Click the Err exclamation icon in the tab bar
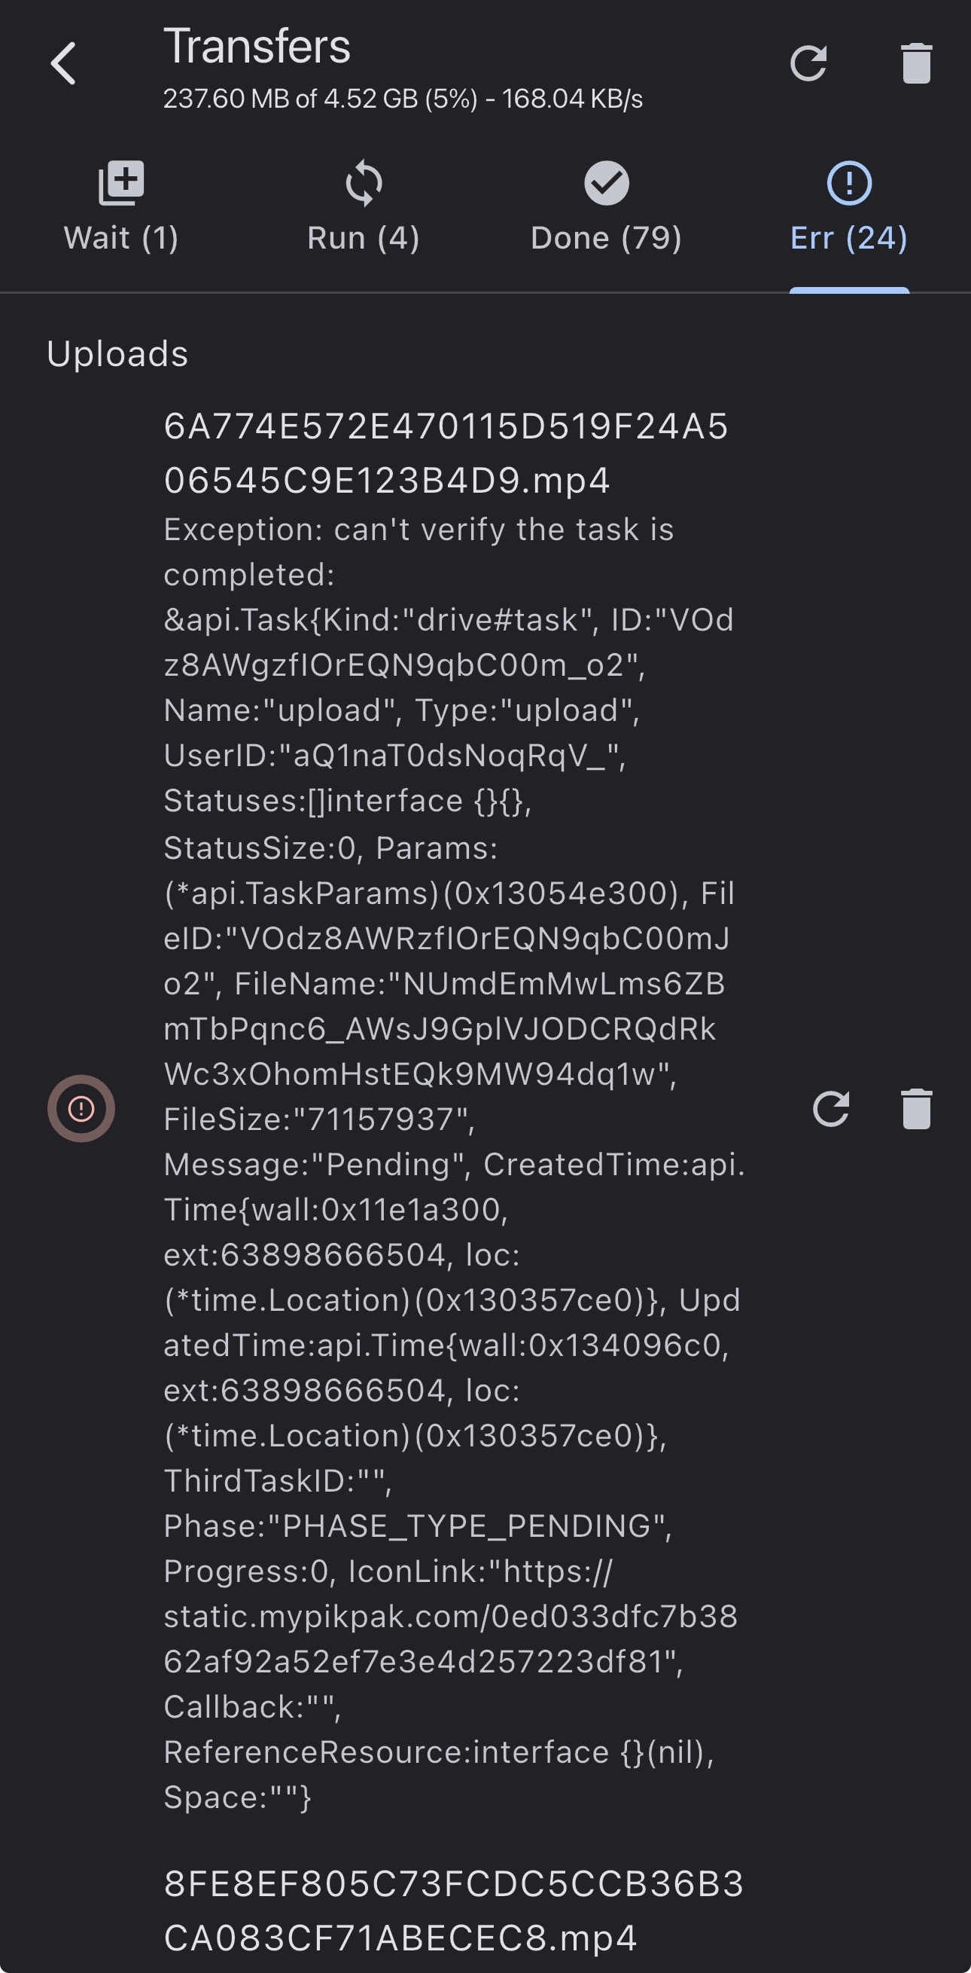 [x=848, y=183]
